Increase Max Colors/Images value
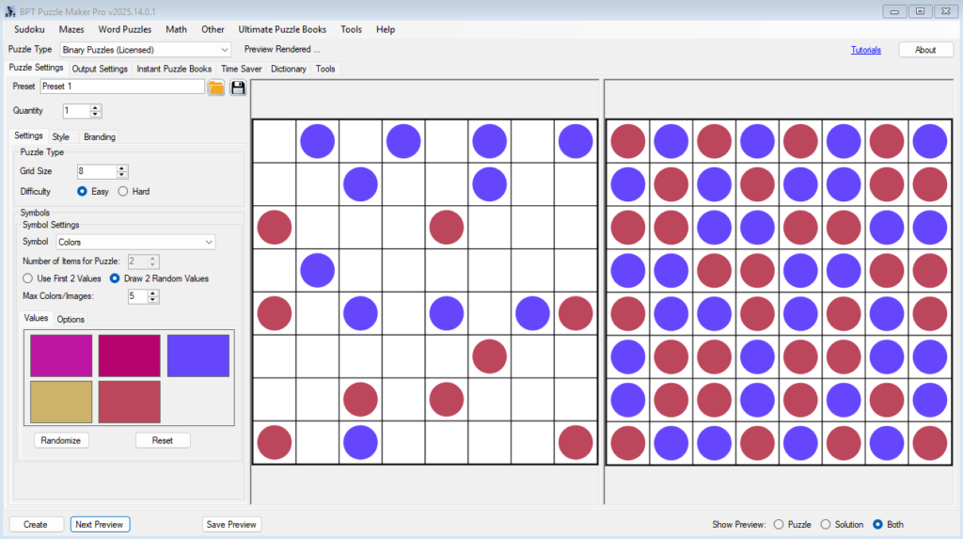 153,293
